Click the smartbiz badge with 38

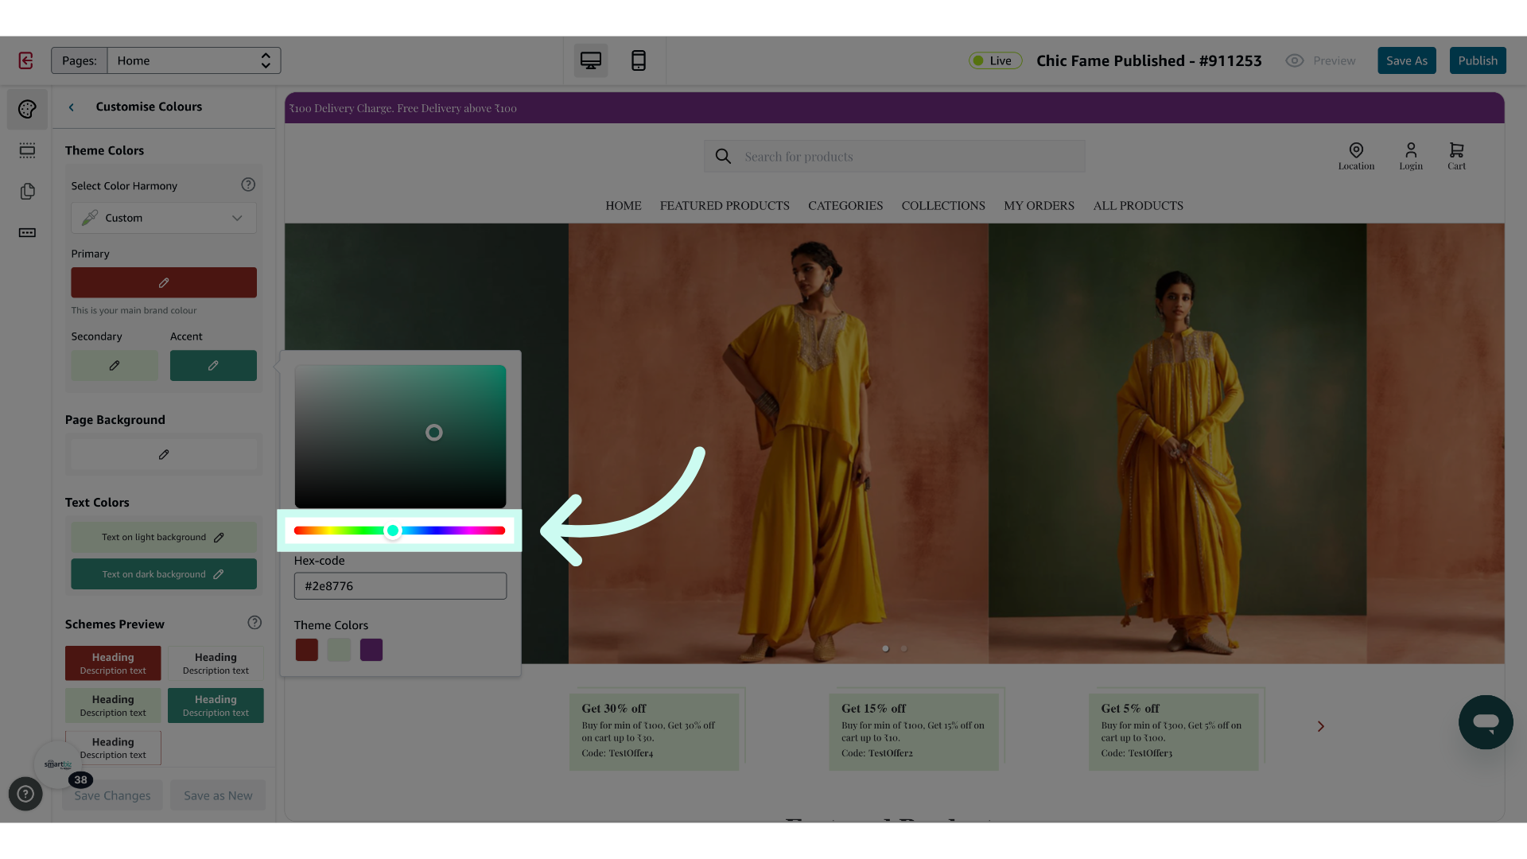point(59,765)
